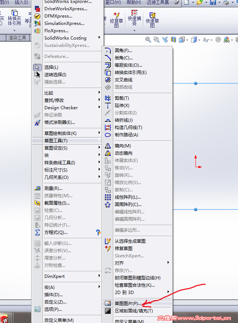Image resolution: width=238 pixels, height=323 pixels.
Task: Click the zoom to fit magnifier icon
Action: (148, 40)
